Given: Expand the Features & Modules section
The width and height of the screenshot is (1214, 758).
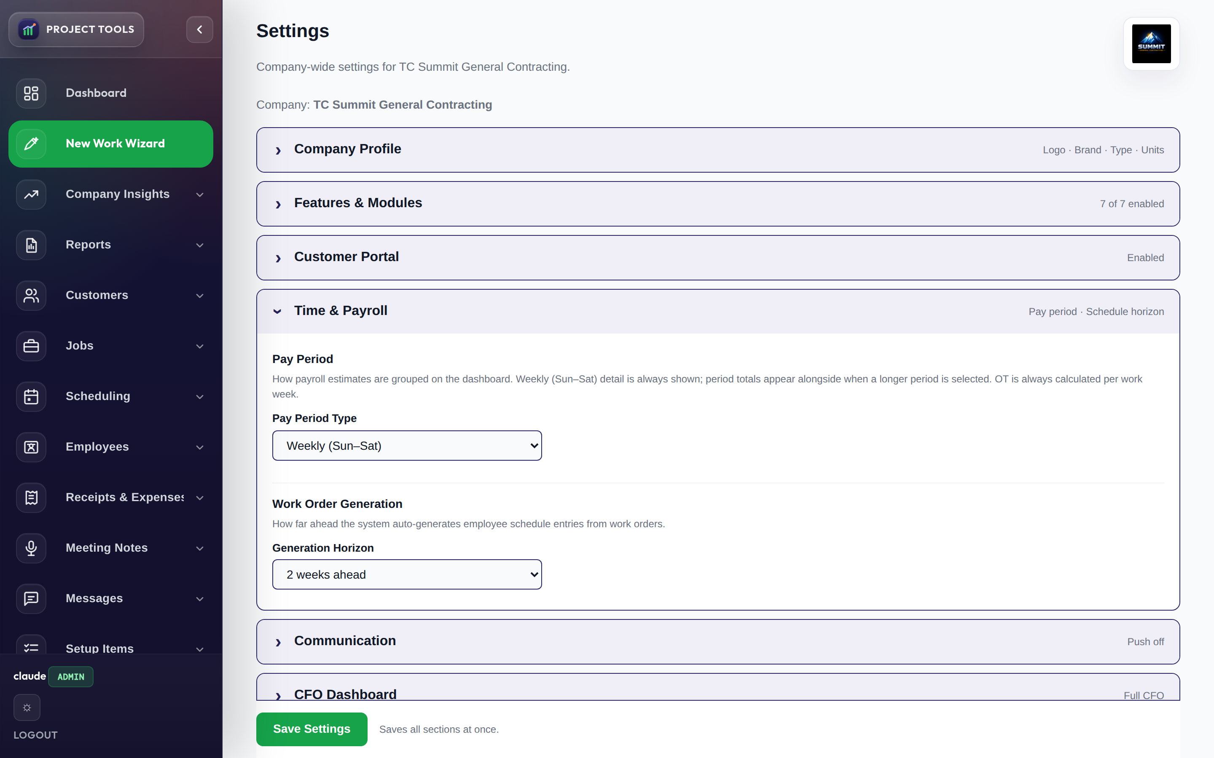Looking at the screenshot, I should tap(718, 203).
